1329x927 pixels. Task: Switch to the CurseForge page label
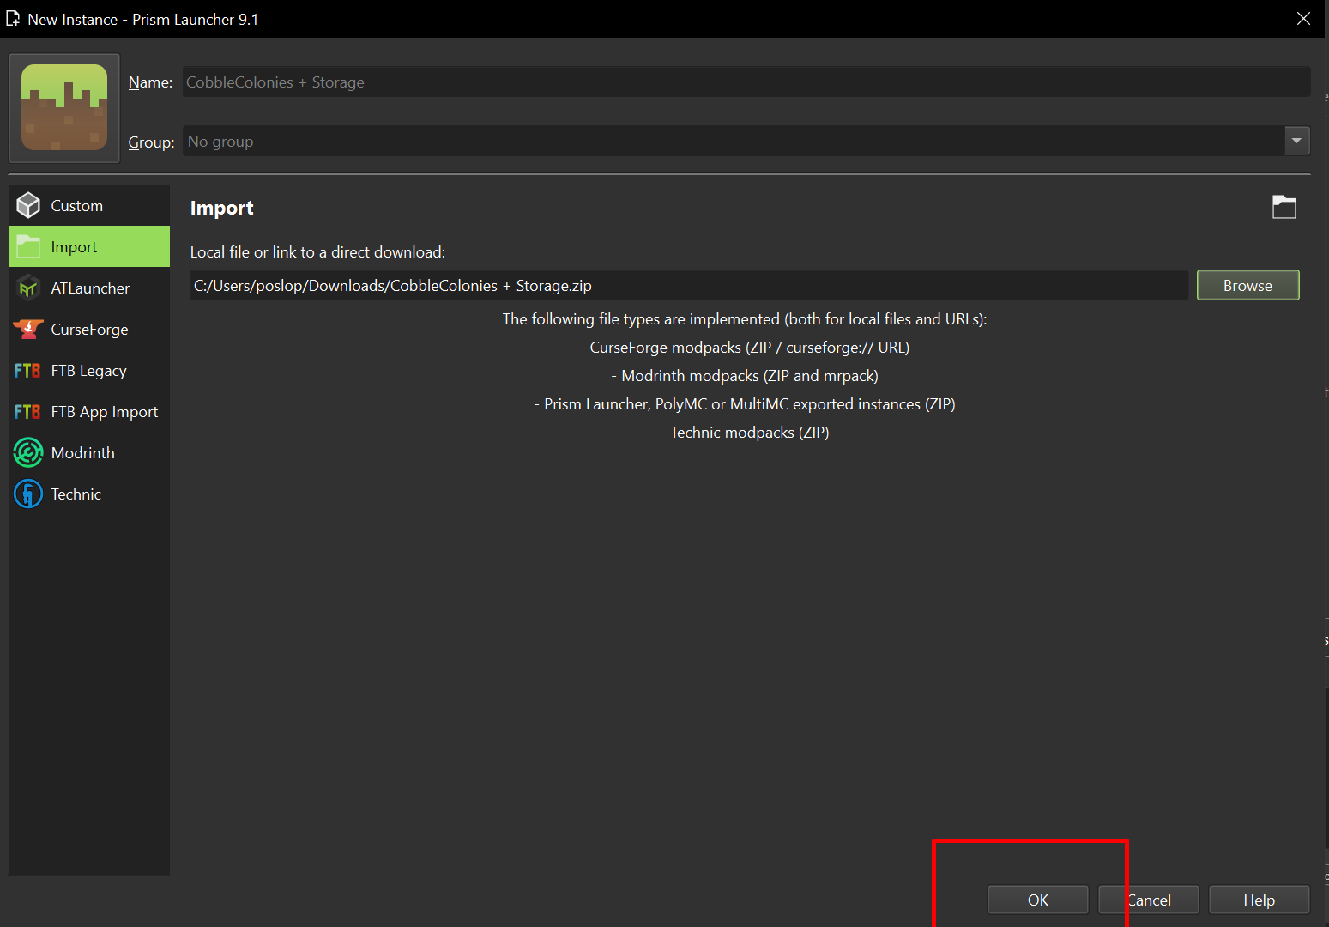pos(89,330)
